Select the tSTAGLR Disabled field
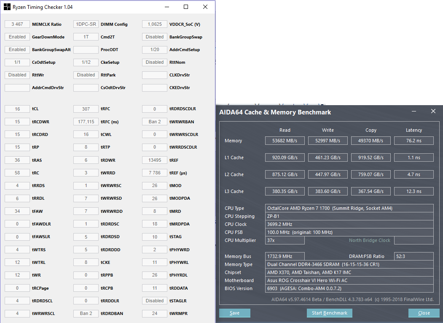 point(155,301)
